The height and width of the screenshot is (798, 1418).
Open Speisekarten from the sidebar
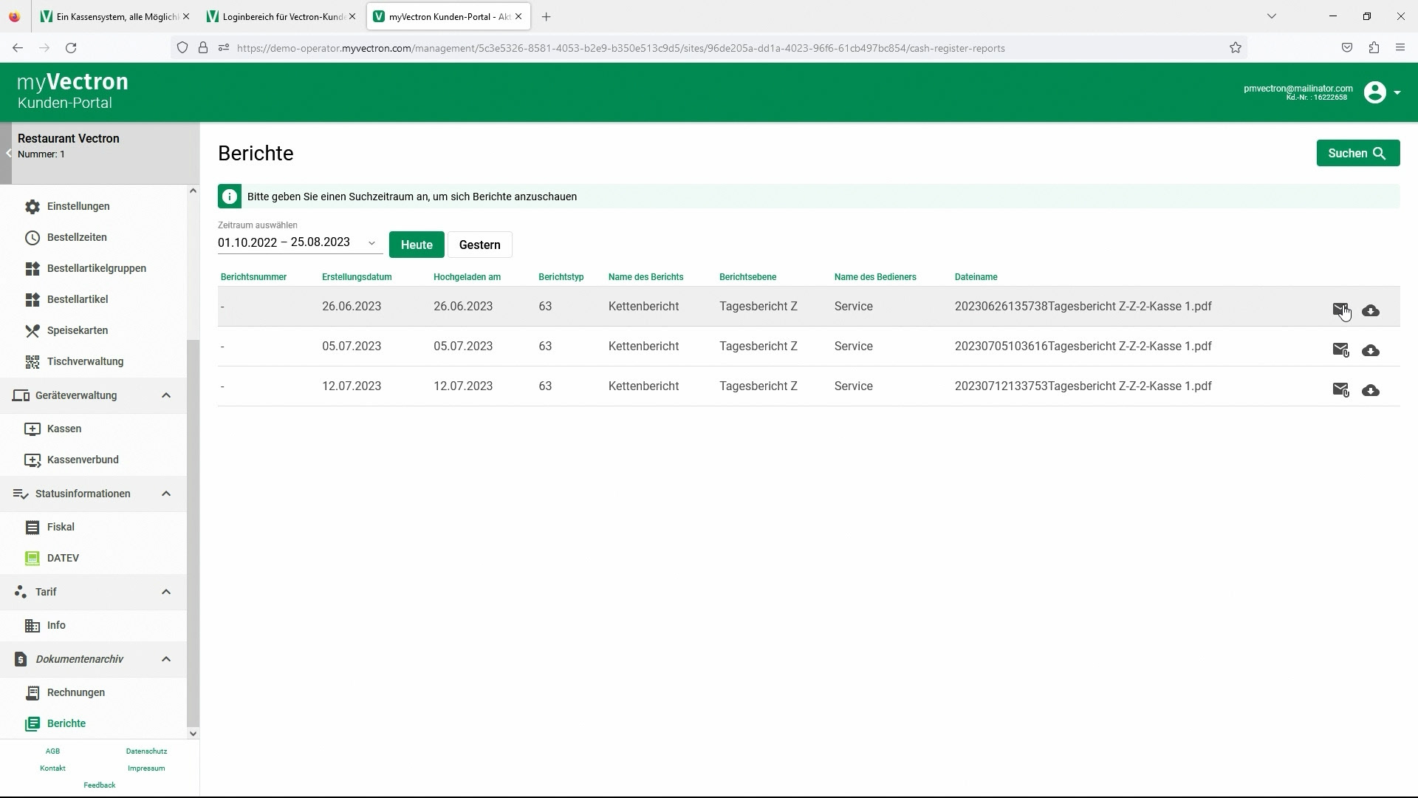77,330
